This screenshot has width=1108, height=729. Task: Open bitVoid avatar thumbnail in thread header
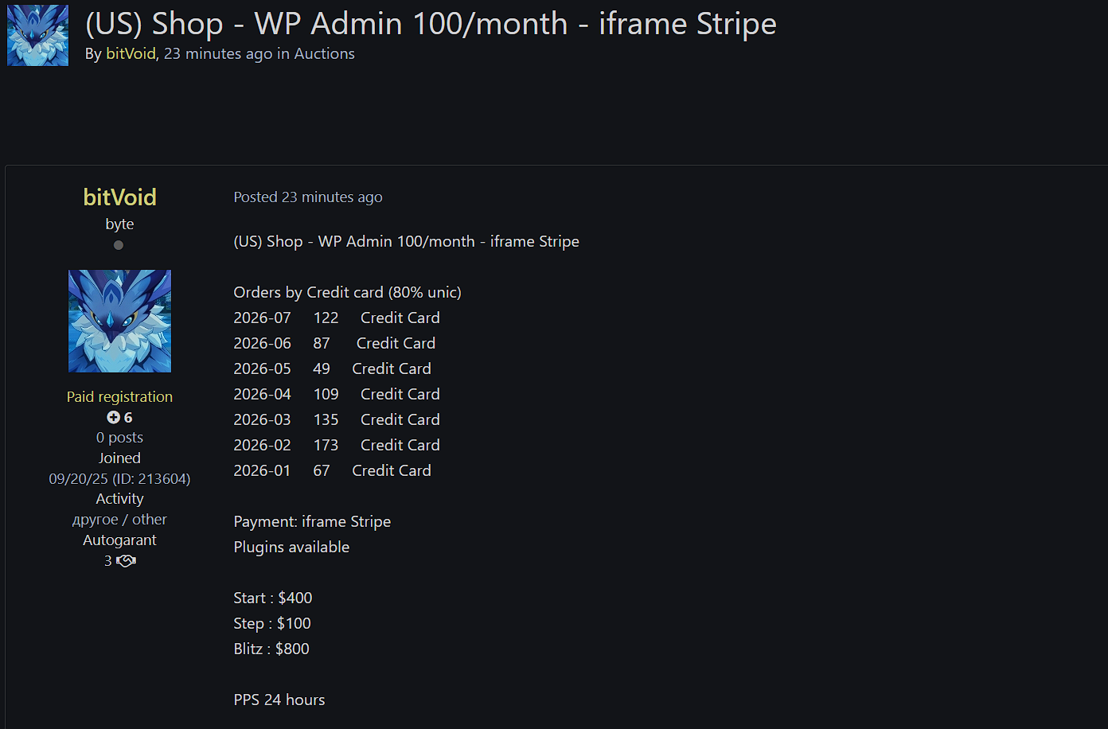coord(37,35)
